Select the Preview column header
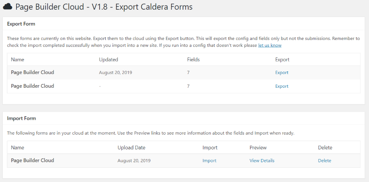Screen dimensions: 369x182 coord(258,148)
